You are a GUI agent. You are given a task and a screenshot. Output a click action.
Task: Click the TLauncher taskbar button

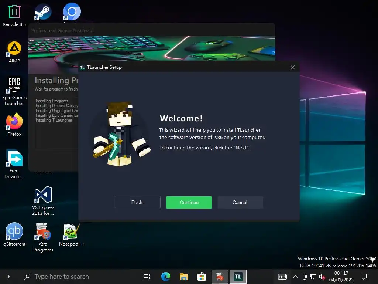tap(238, 277)
